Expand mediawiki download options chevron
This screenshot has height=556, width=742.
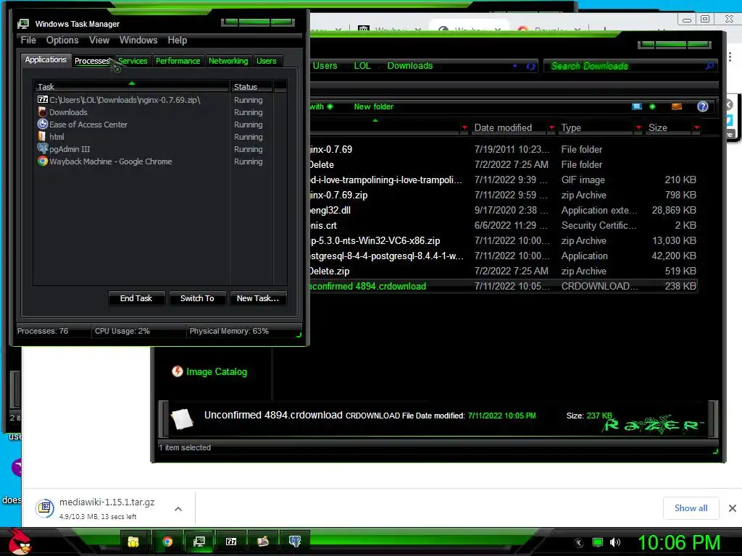pos(178,509)
